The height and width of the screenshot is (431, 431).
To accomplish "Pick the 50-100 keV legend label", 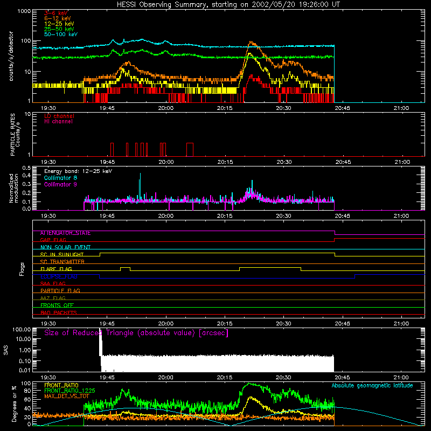I will click(61, 34).
